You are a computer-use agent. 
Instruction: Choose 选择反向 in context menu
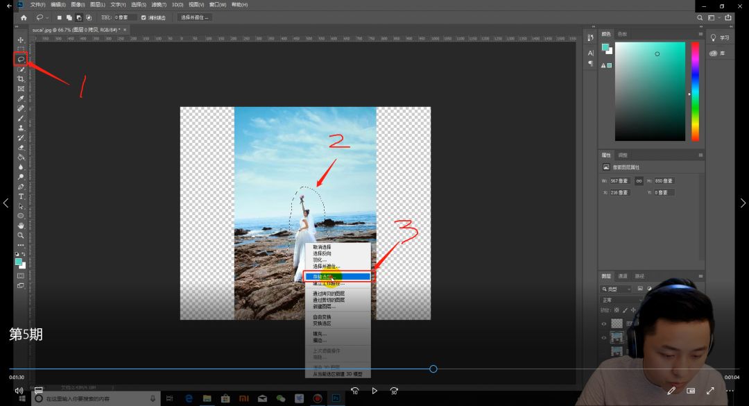[322, 253]
